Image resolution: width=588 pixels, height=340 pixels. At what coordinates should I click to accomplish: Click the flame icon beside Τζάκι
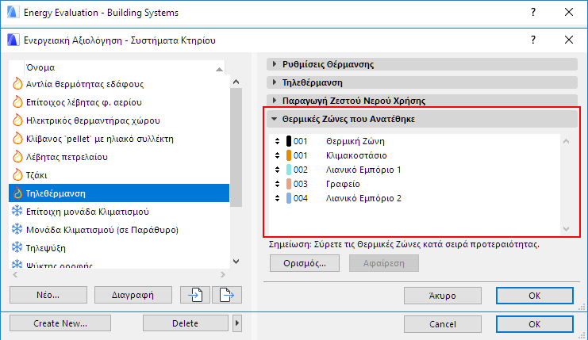pyautogui.click(x=17, y=174)
